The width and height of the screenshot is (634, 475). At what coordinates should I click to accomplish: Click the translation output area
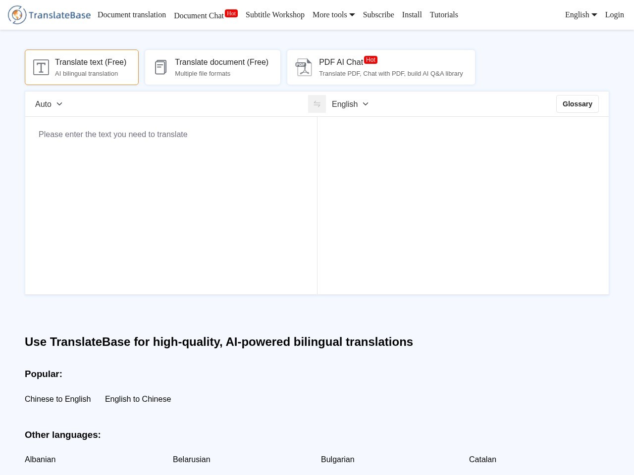tap(463, 205)
